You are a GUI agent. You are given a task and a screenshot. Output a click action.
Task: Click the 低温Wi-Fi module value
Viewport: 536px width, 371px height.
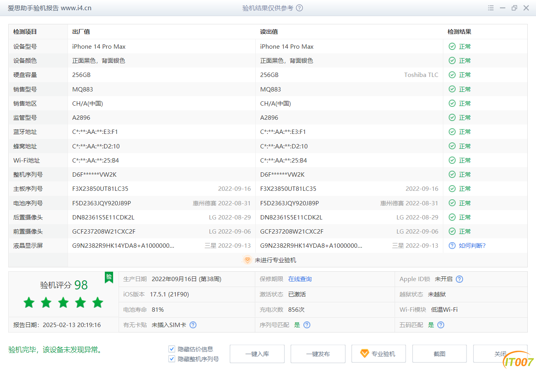[x=444, y=310]
